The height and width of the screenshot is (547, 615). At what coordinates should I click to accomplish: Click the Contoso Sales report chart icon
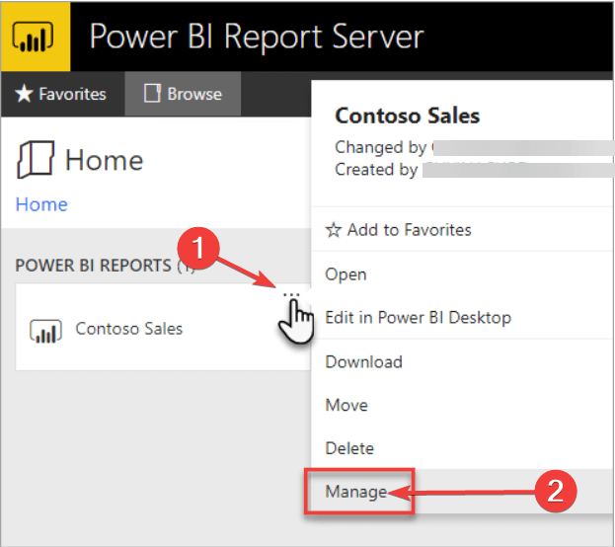click(45, 330)
